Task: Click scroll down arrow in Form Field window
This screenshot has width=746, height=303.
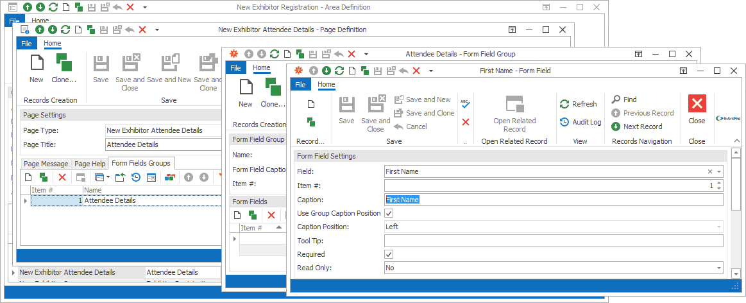Action: click(736, 273)
